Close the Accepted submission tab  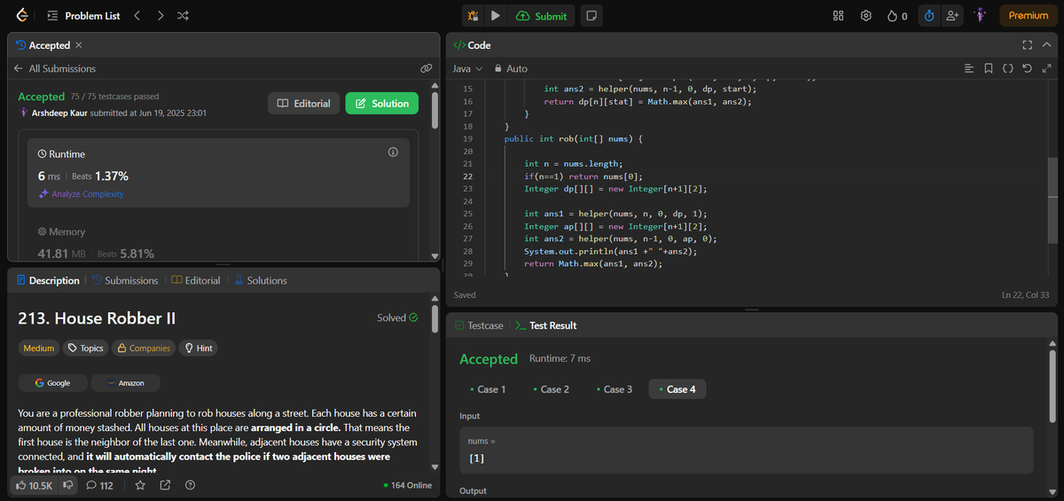click(x=79, y=45)
